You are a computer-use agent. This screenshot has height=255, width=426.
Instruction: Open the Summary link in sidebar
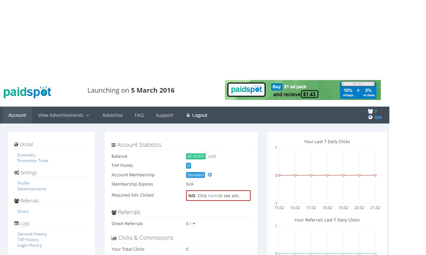click(x=26, y=155)
